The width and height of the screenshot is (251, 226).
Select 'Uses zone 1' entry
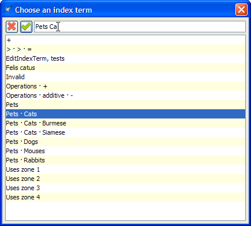125,169
